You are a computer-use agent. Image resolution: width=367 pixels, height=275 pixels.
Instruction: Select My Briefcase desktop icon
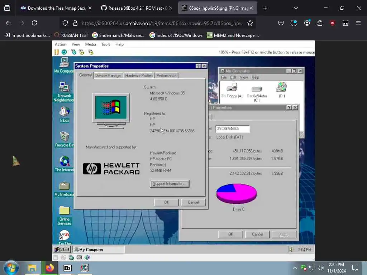(x=64, y=189)
